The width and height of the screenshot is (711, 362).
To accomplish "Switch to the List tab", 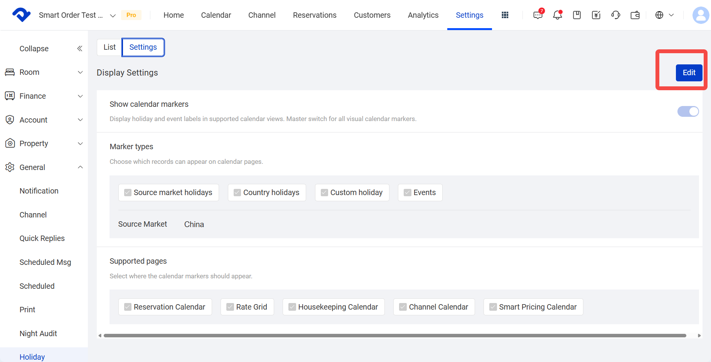I will [x=110, y=47].
